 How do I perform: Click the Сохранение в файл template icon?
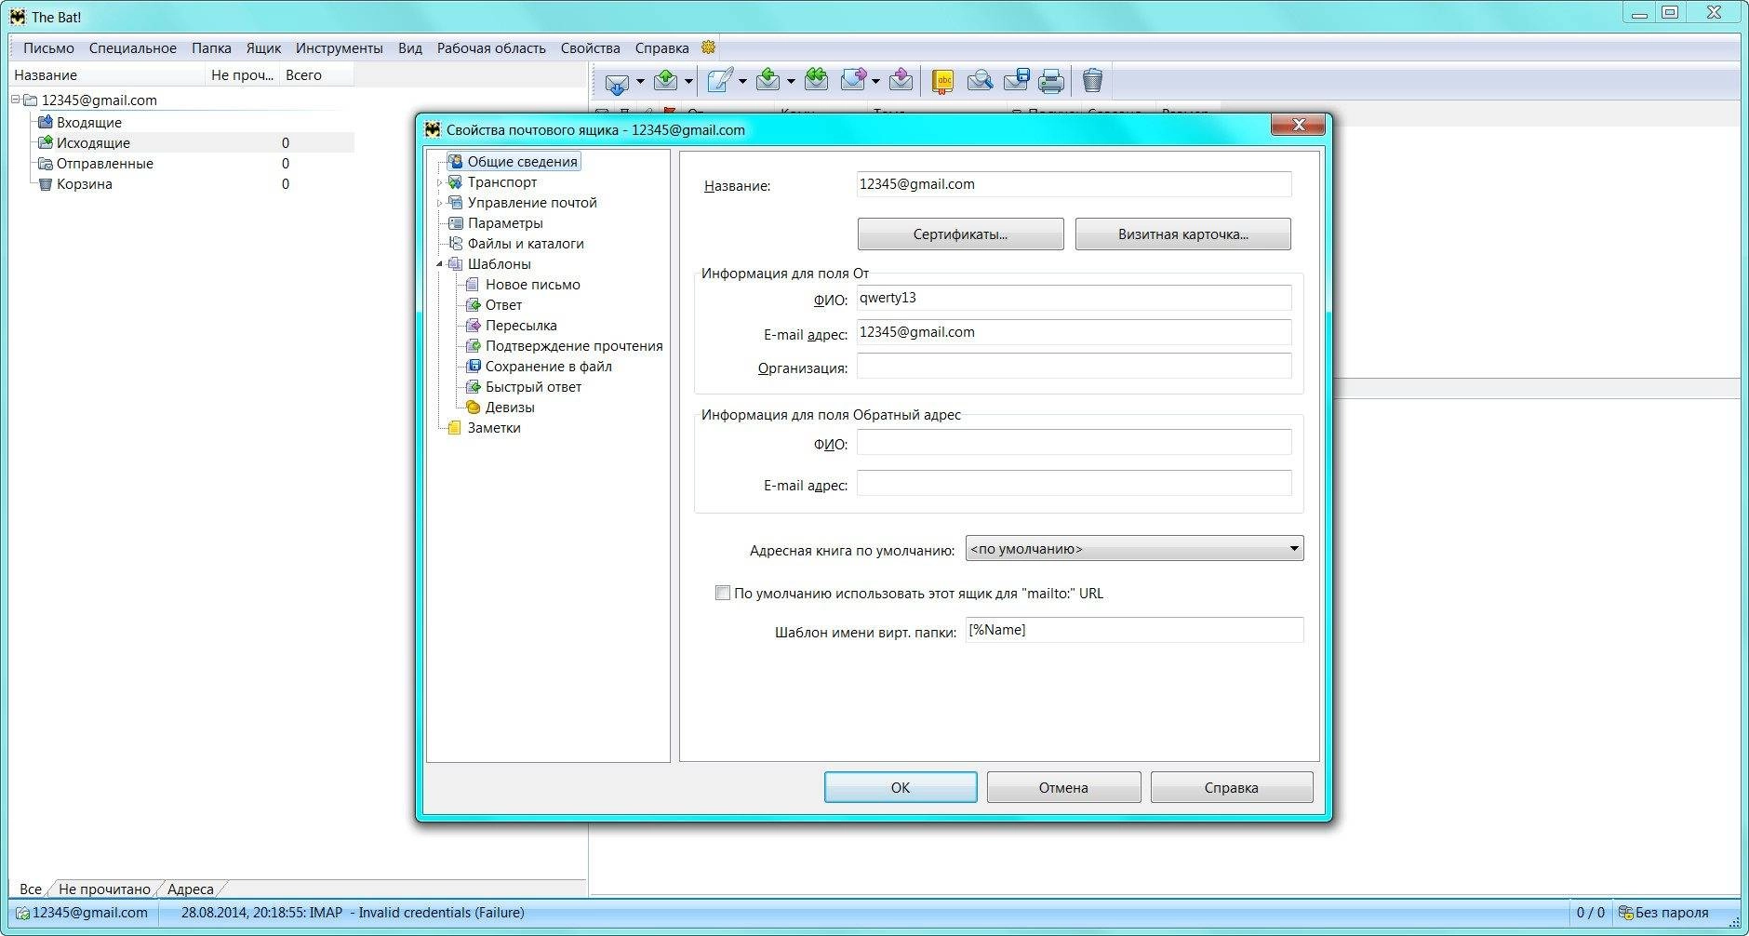[473, 366]
